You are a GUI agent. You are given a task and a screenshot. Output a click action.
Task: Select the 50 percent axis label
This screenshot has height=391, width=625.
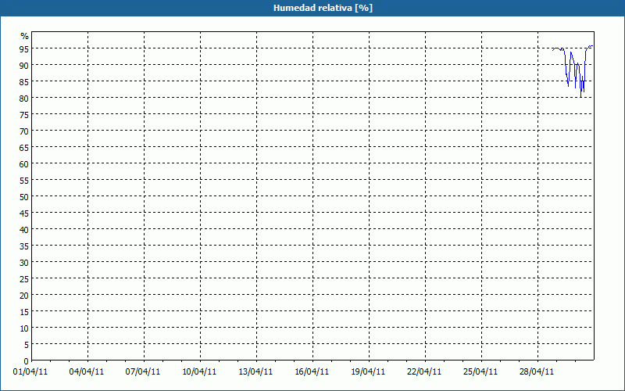pos(24,197)
